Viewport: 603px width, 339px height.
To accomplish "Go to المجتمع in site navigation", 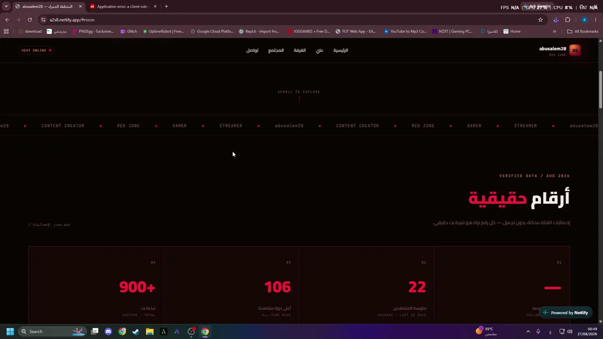I will point(276,50).
